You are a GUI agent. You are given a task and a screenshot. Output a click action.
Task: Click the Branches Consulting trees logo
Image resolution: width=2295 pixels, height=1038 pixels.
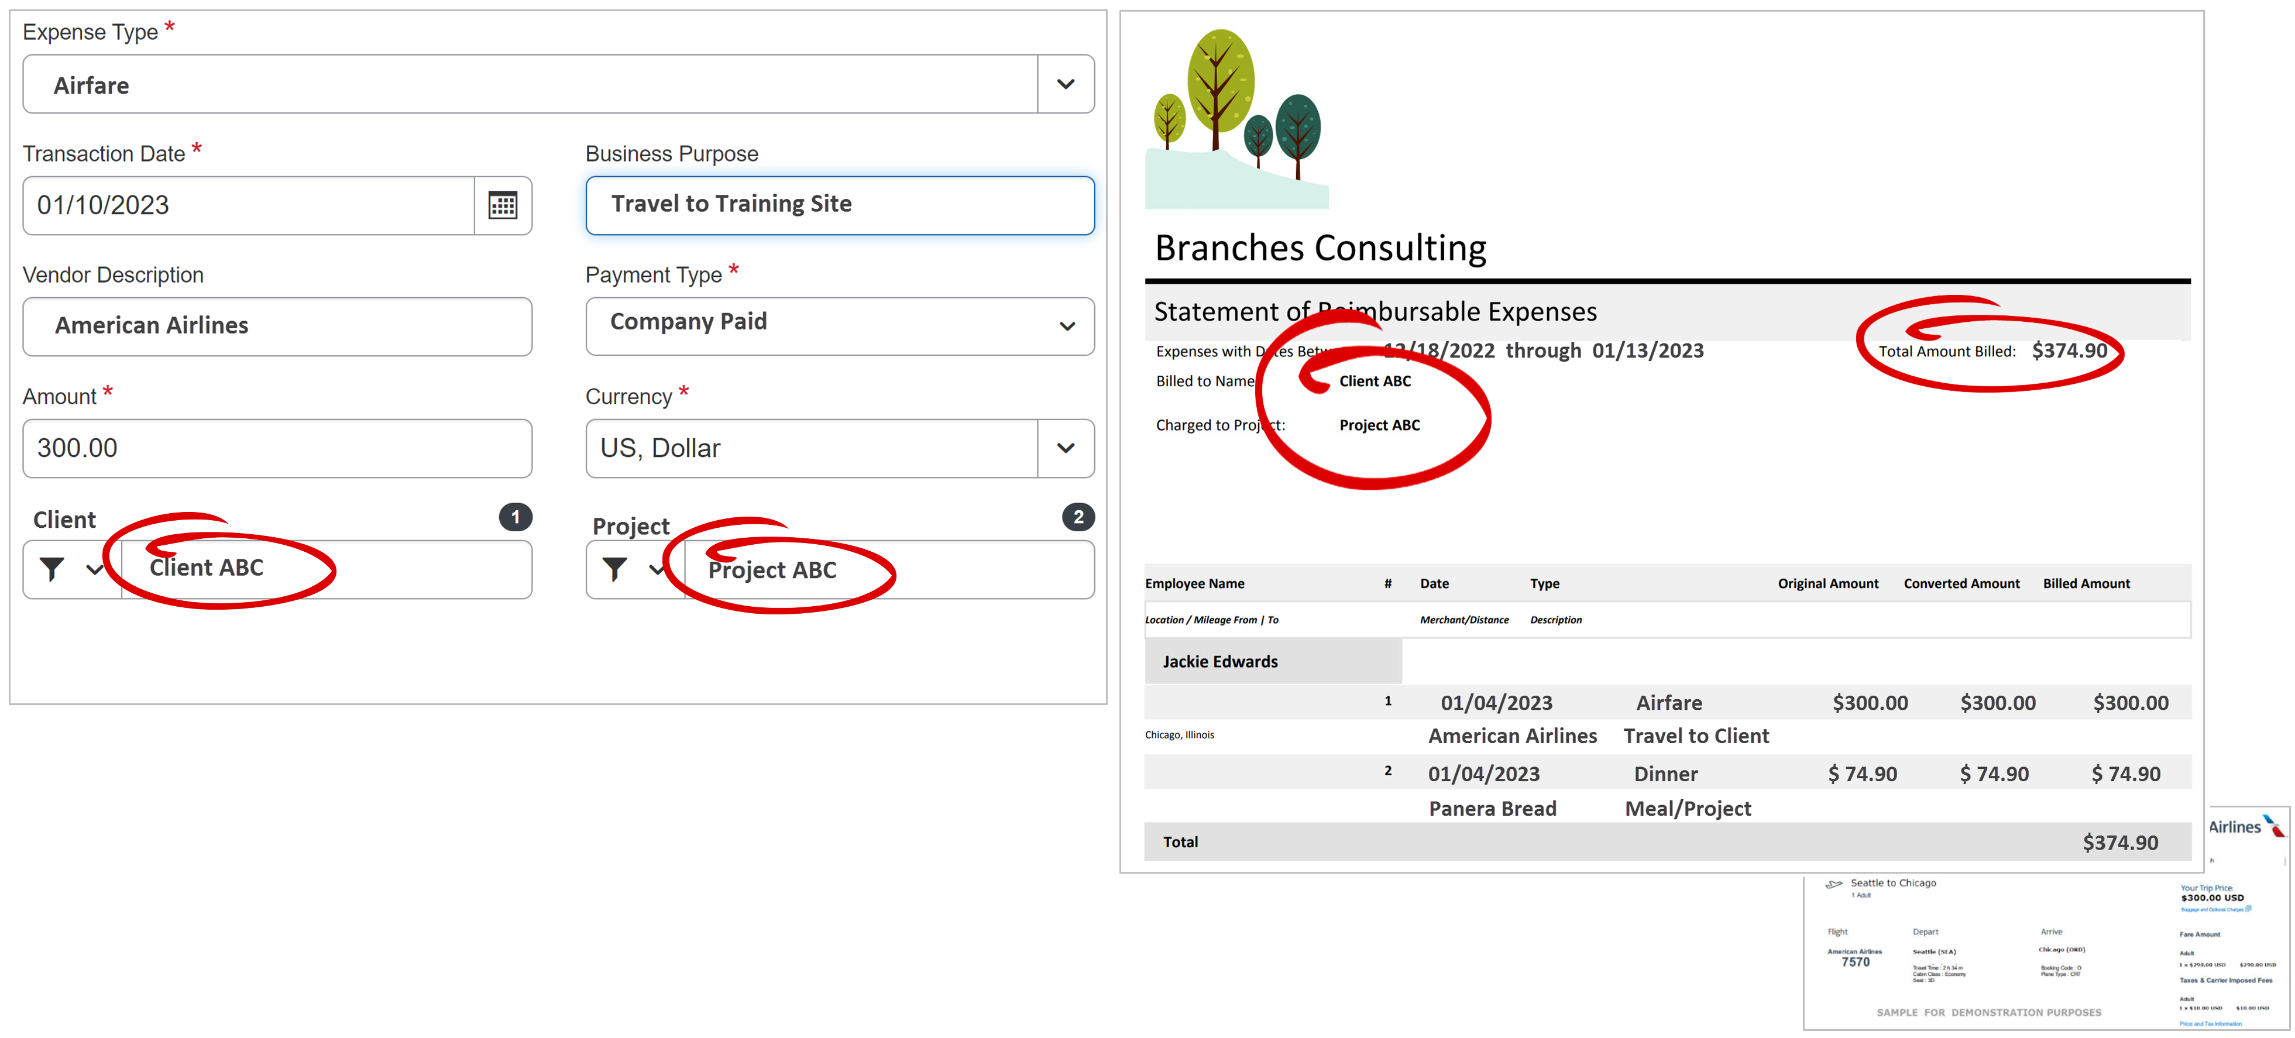(1236, 119)
